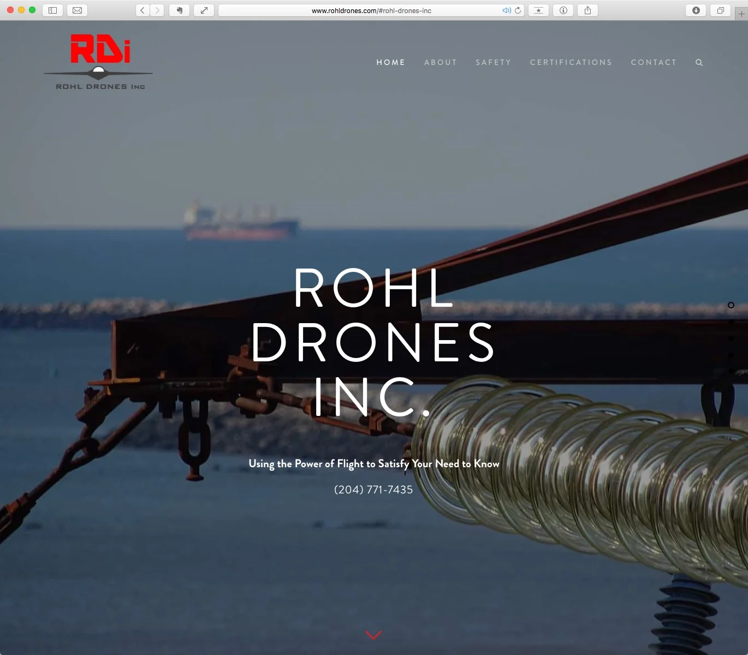Show all tabs overview
This screenshot has width=748, height=655.
720,10
